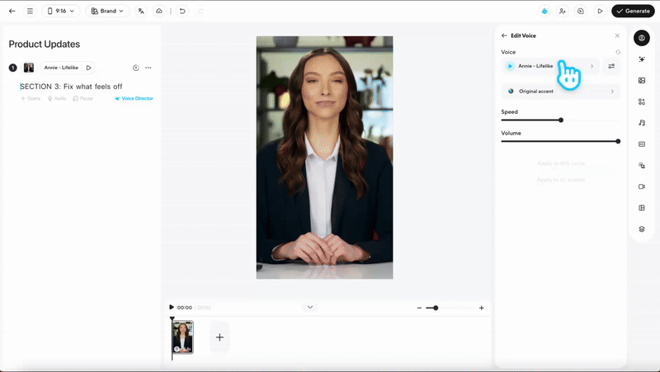The width and height of the screenshot is (660, 372).
Task: Collapse the timeline with the chevron
Action: pyautogui.click(x=310, y=307)
